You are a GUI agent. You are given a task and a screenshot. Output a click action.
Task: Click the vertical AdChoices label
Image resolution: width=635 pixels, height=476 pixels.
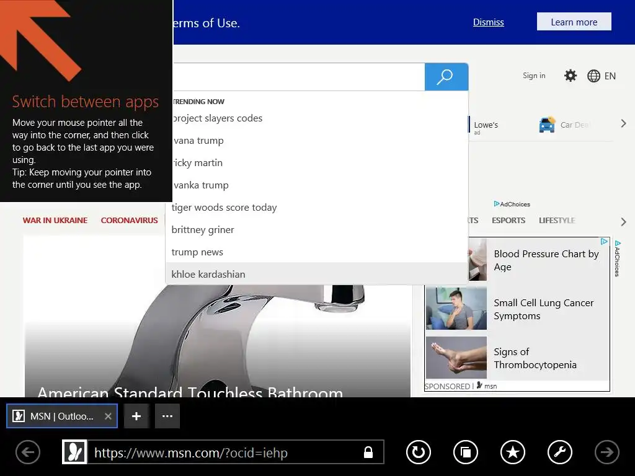[x=617, y=258]
